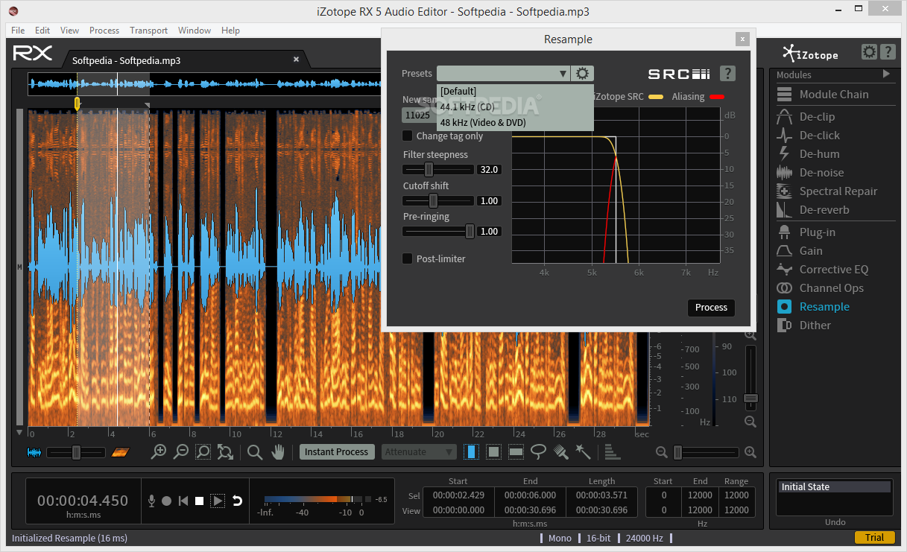
Task: Click the play button
Action: pos(218,501)
